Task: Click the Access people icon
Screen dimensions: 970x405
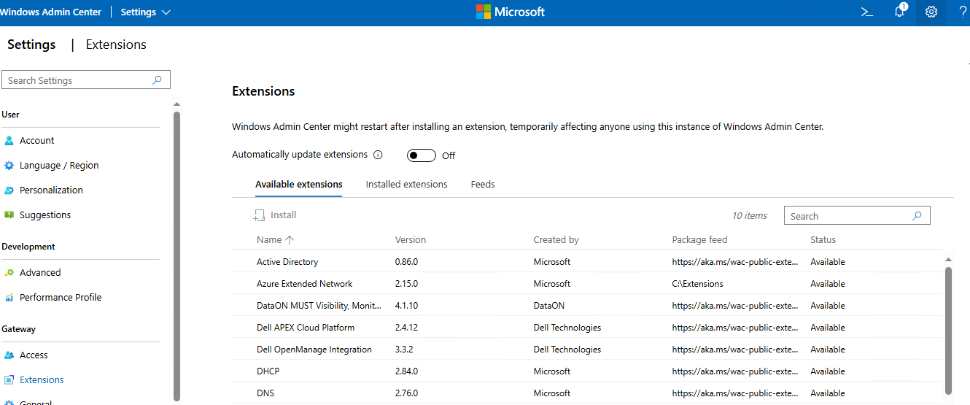Action: click(x=9, y=355)
